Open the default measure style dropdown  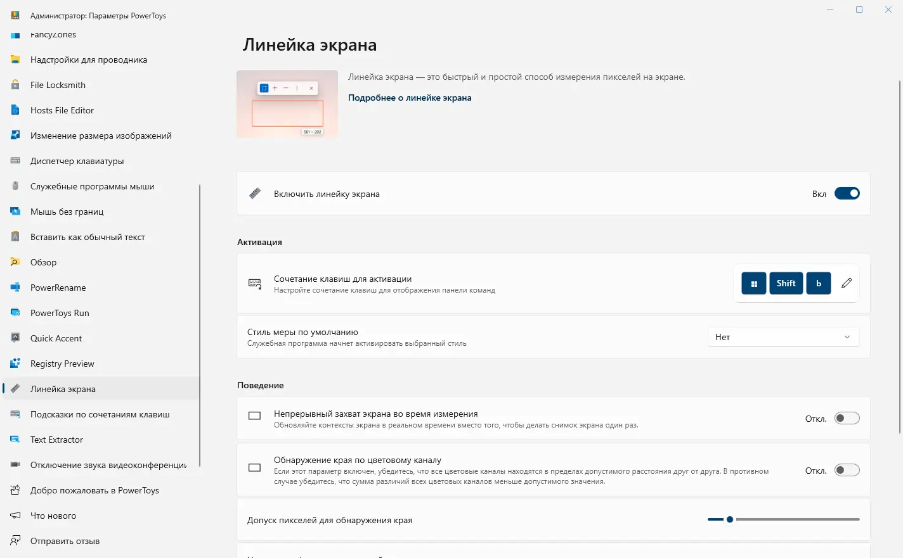pyautogui.click(x=783, y=337)
